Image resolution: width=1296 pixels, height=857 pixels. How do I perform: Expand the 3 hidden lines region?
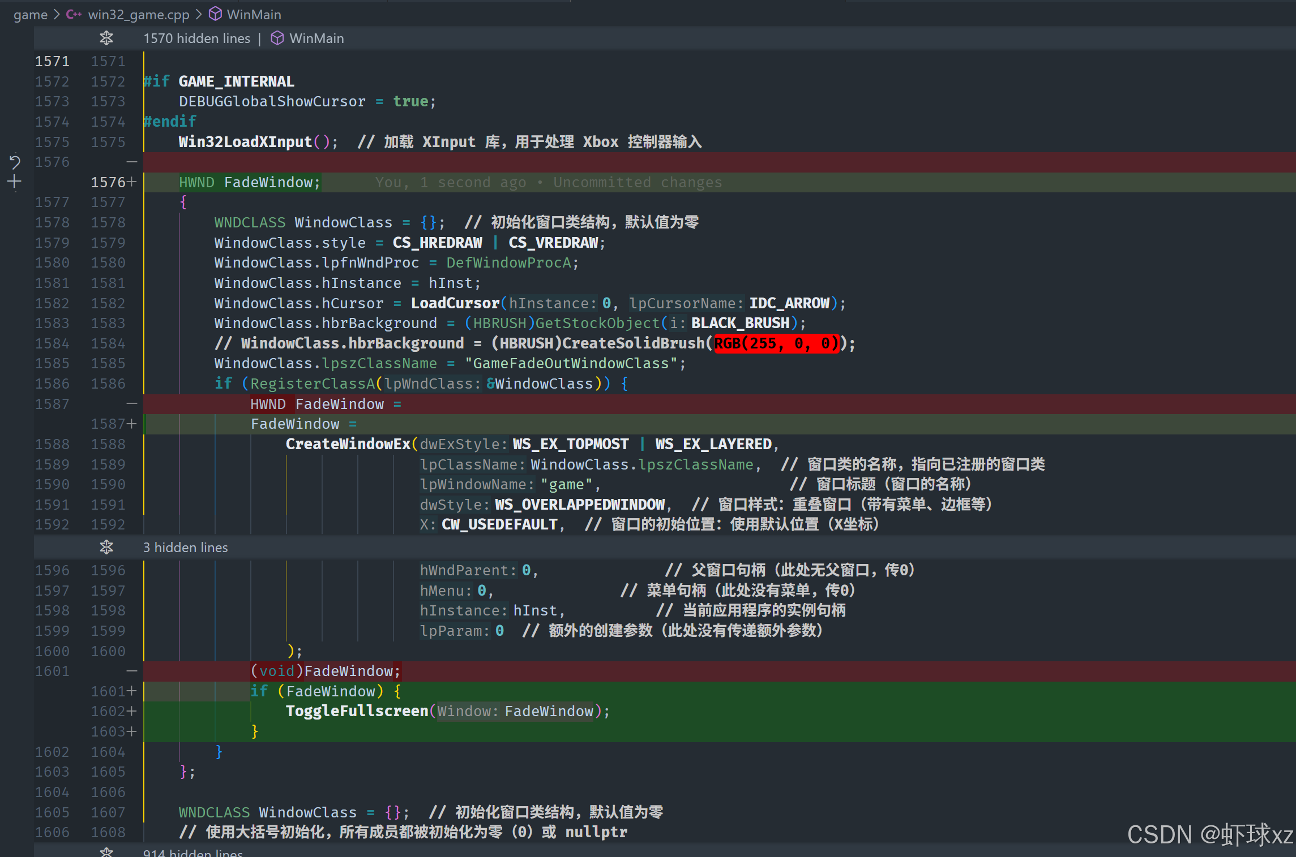click(x=106, y=547)
